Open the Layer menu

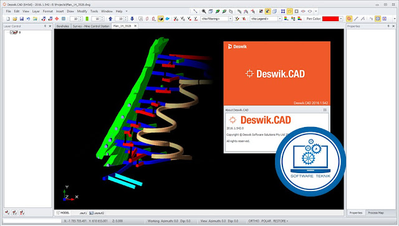pyautogui.click(x=36, y=11)
